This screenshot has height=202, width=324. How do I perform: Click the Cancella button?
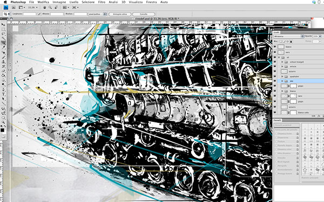point(144,14)
